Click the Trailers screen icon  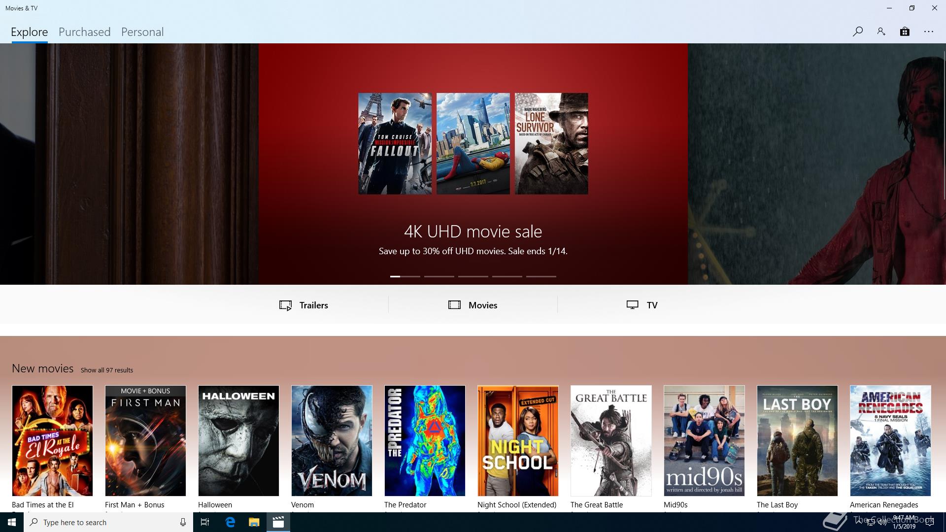(285, 305)
